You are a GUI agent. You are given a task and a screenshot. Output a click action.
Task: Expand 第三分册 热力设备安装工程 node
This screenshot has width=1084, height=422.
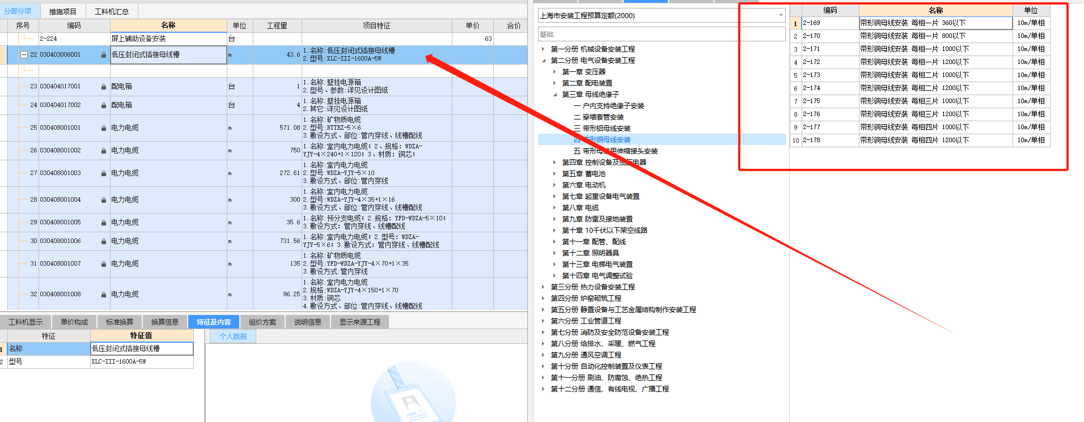point(543,287)
